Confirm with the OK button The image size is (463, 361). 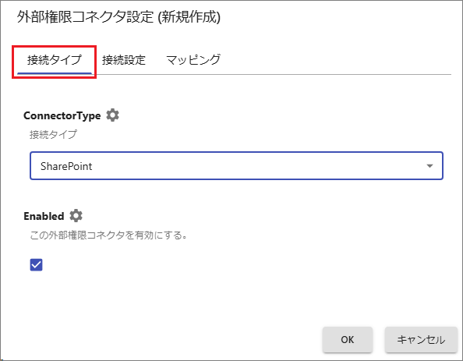[x=348, y=340]
